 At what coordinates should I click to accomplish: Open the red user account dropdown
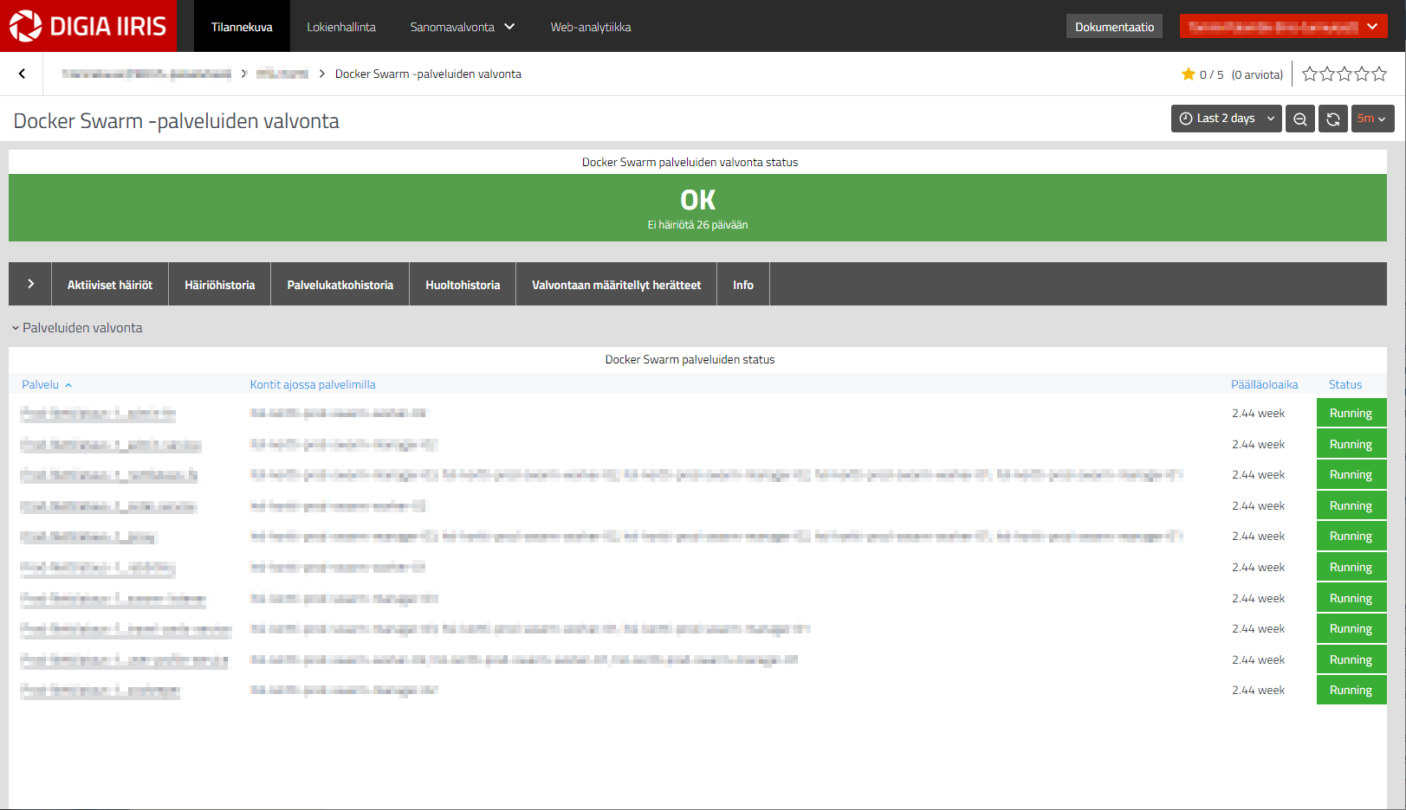1283,27
